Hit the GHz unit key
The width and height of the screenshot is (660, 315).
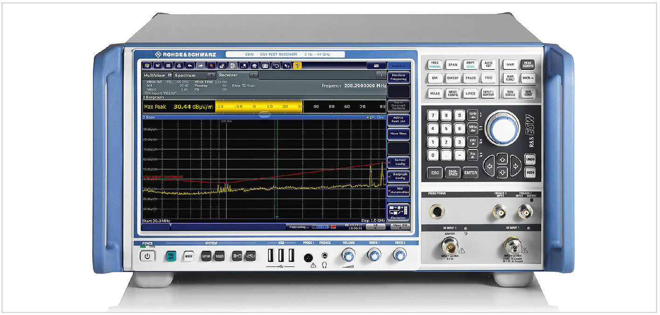[472, 115]
